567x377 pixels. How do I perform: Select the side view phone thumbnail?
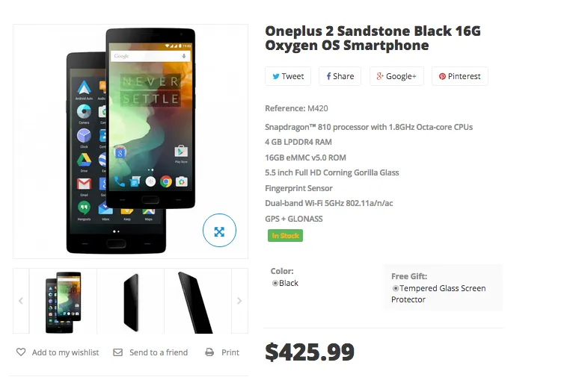point(131,301)
